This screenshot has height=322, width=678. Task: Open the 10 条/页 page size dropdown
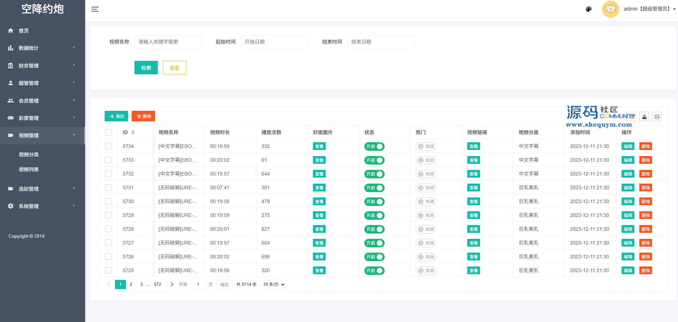click(x=273, y=284)
